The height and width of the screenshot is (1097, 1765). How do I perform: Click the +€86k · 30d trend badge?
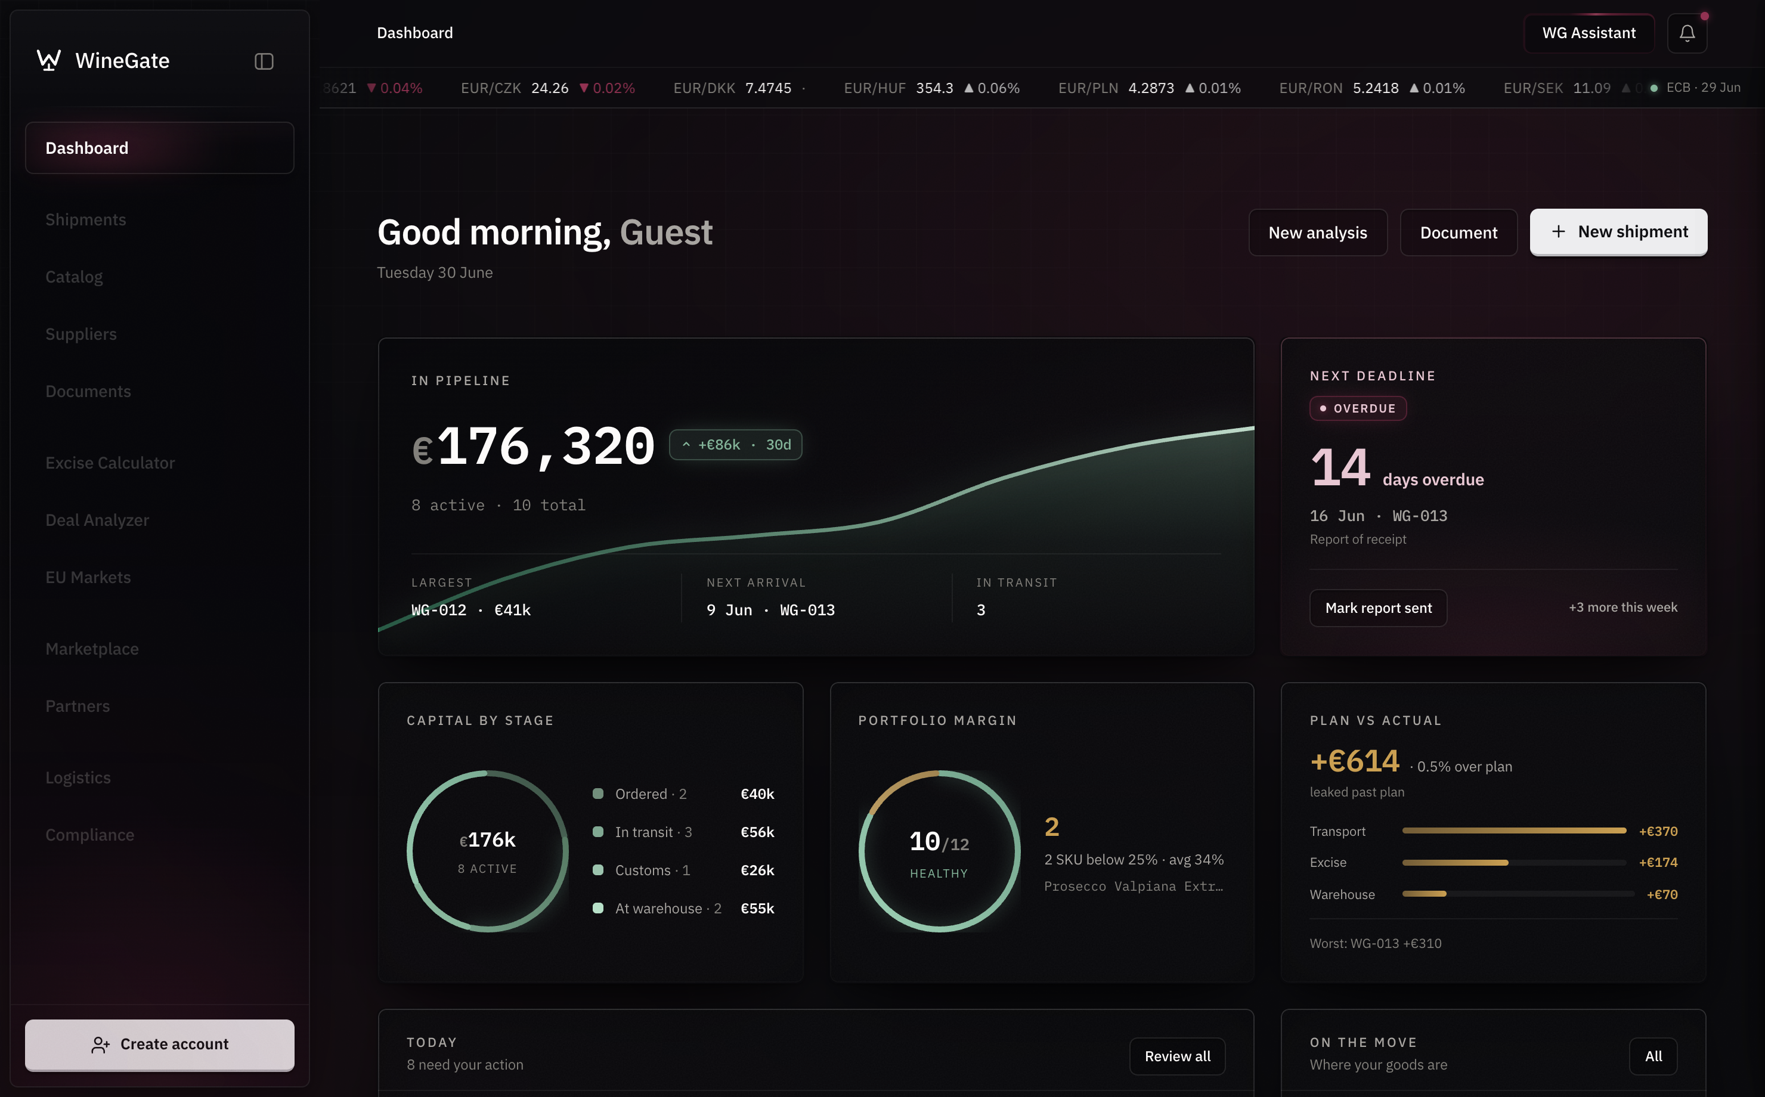point(735,445)
